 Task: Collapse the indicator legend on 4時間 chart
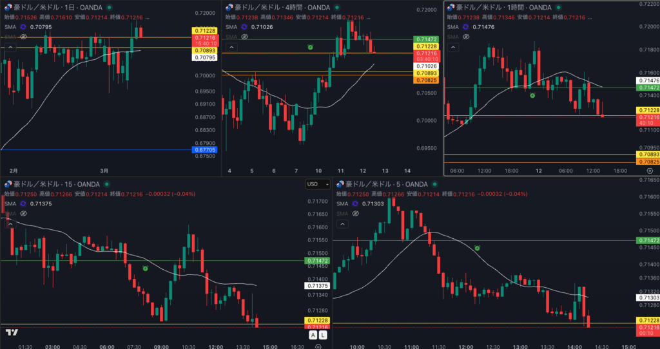231,47
